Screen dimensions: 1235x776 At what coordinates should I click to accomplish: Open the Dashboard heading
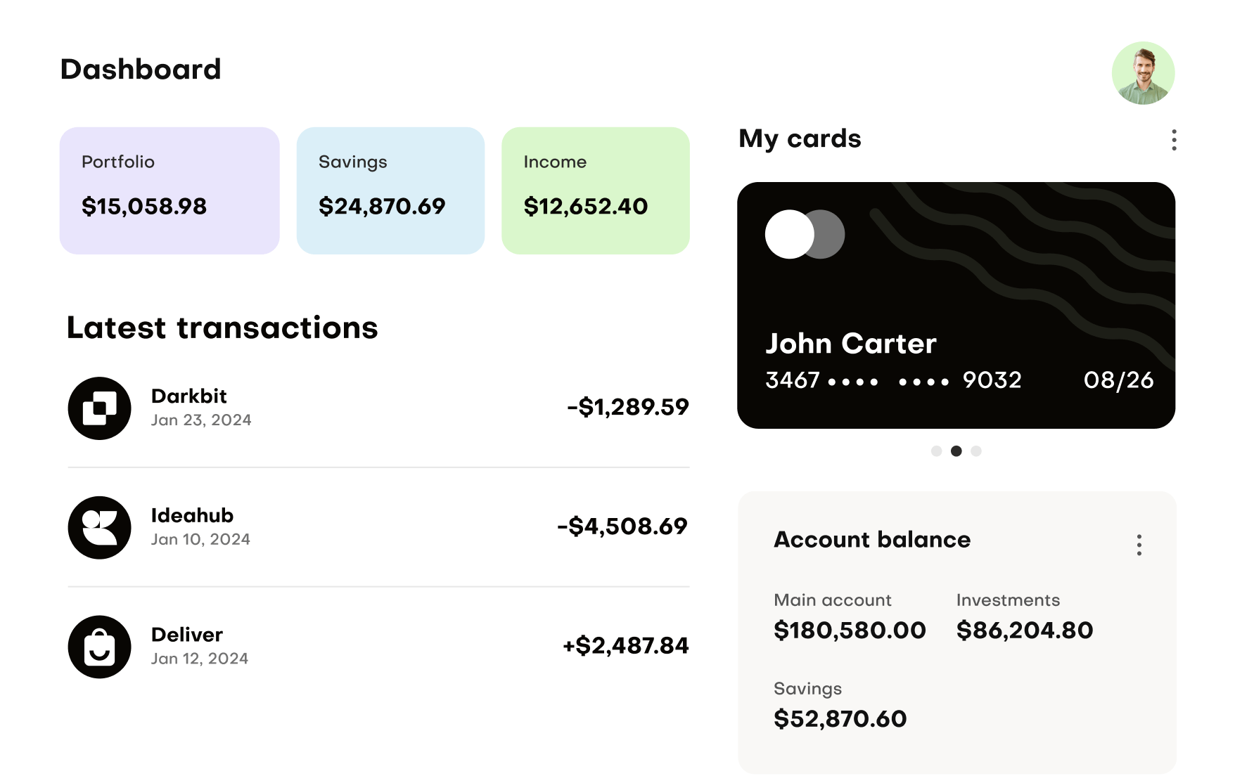click(x=141, y=69)
